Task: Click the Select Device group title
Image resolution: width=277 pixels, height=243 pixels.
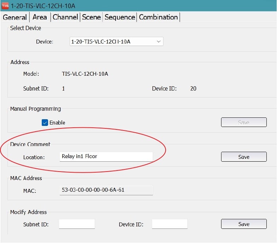Action: tap(25, 28)
